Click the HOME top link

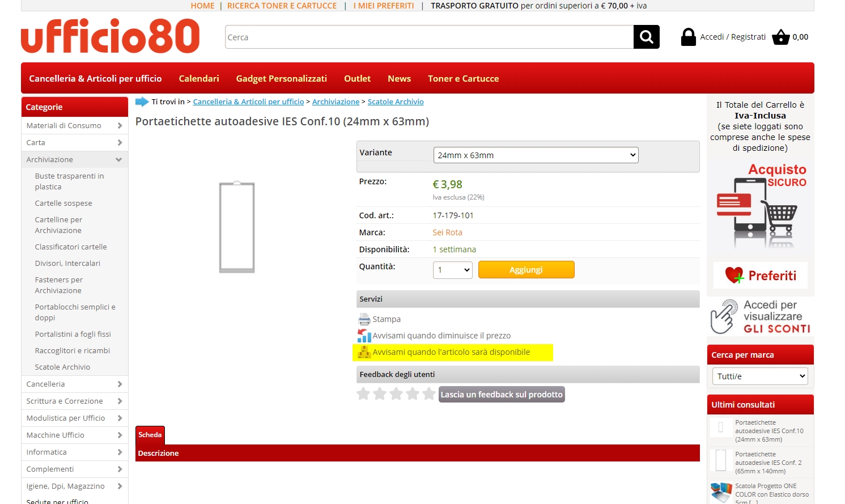pyautogui.click(x=202, y=6)
